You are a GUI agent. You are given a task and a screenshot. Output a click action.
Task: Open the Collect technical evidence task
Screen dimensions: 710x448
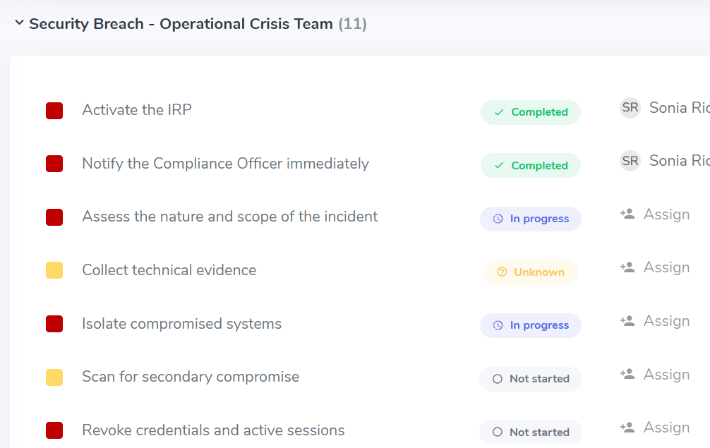(x=169, y=270)
